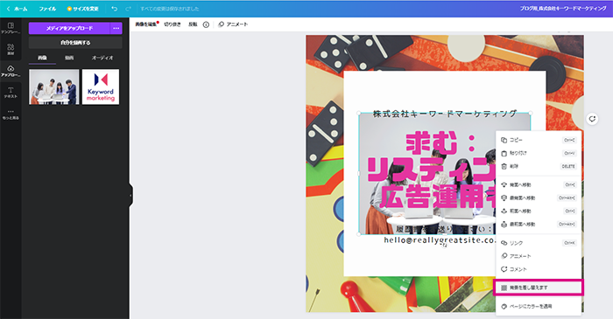Choose リンク from context menu
613x319 pixels.
point(539,243)
